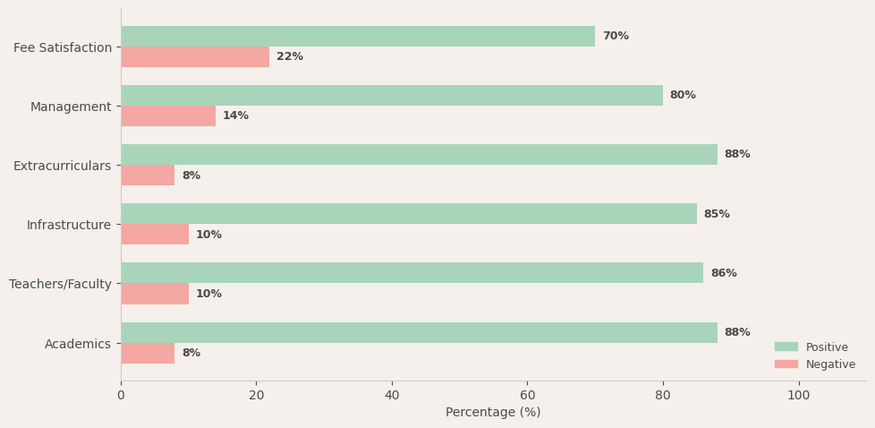Click the 22% data label
Viewport: 875px width, 428px height.
point(290,57)
